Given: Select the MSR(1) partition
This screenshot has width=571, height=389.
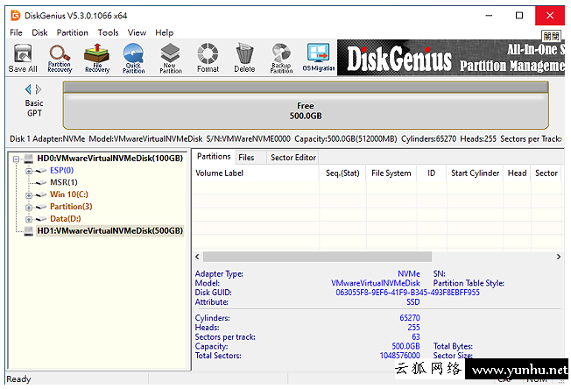Looking at the screenshot, I should point(64,182).
